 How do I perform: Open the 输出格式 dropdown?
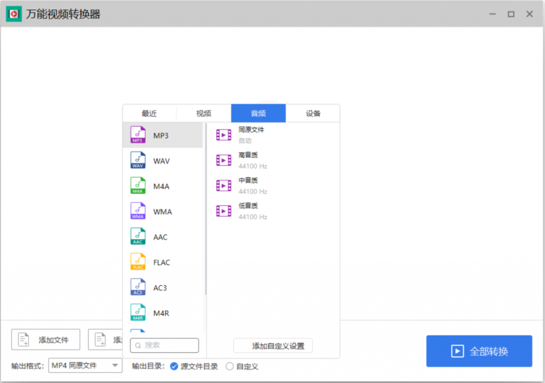[x=85, y=365]
